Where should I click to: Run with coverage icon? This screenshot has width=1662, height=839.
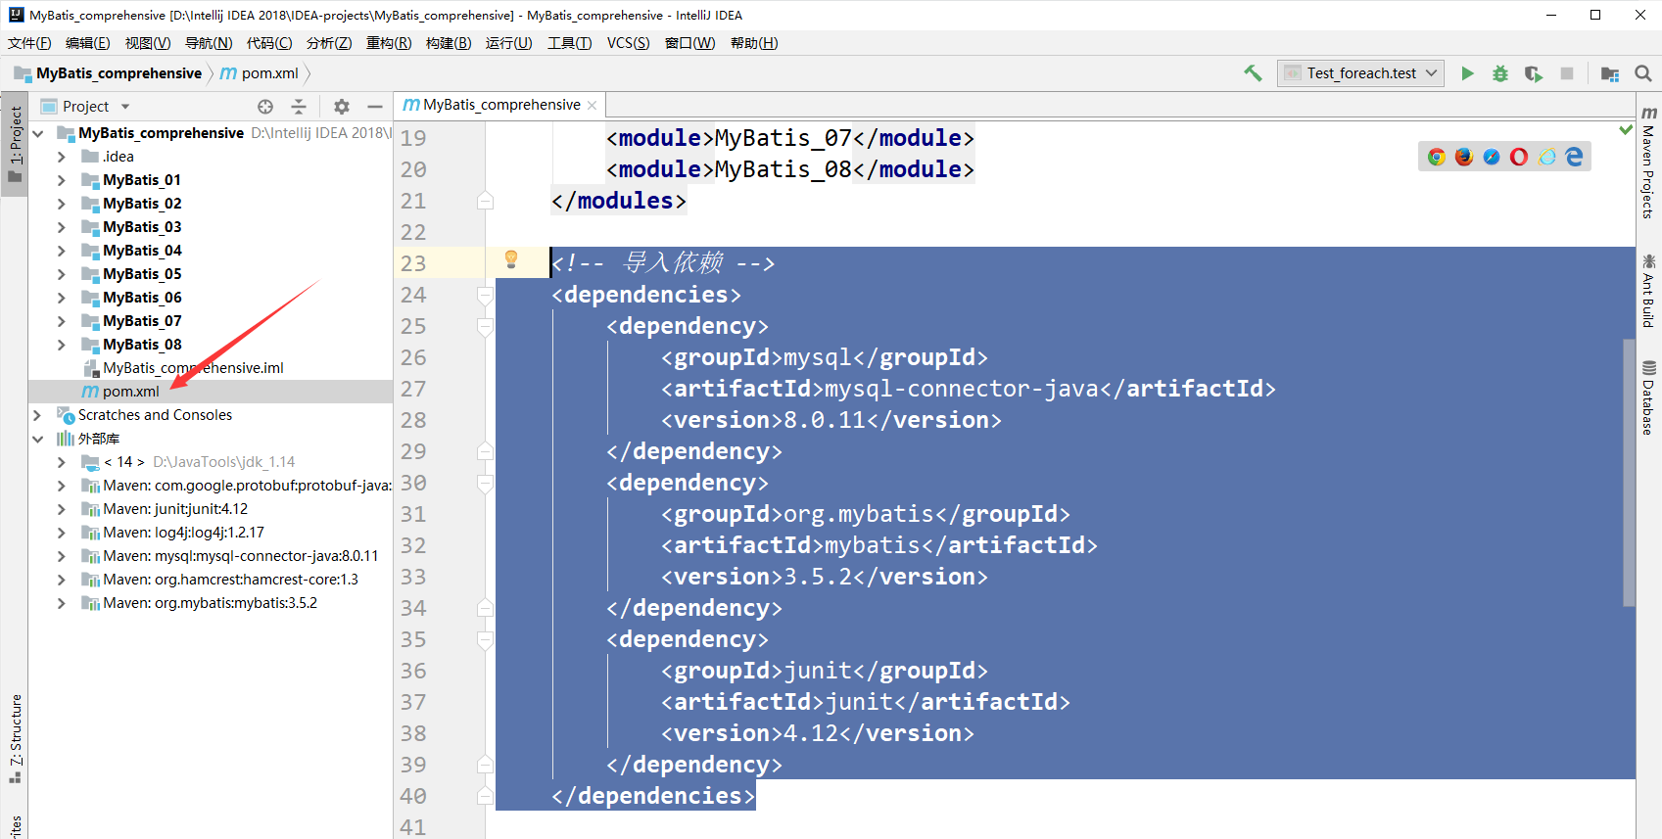click(1534, 73)
